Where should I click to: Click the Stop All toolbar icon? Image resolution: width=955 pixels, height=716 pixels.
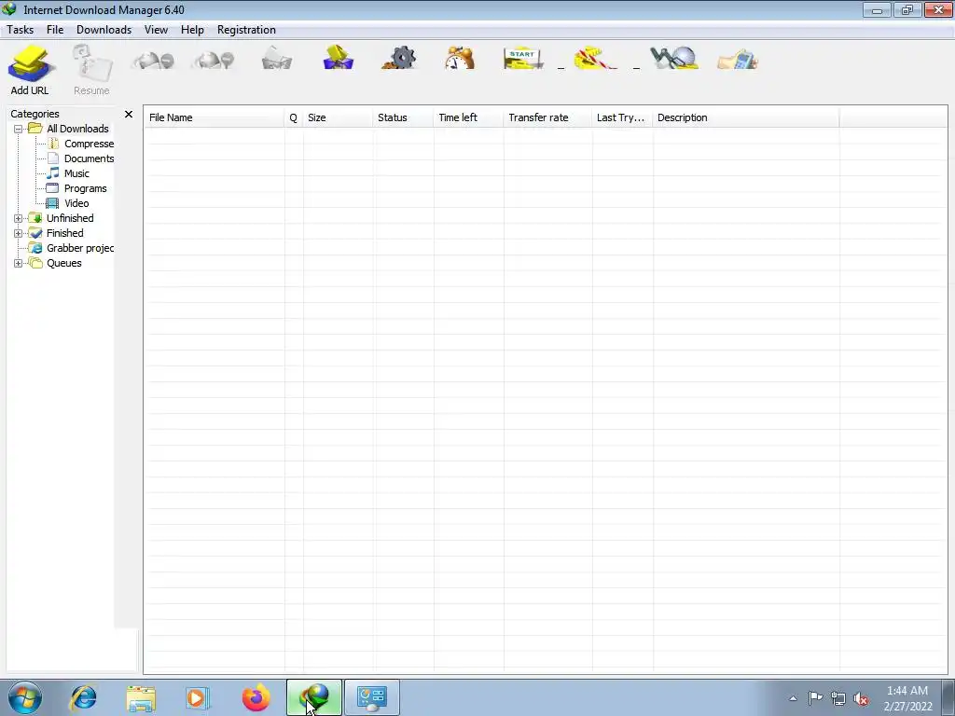[214, 60]
